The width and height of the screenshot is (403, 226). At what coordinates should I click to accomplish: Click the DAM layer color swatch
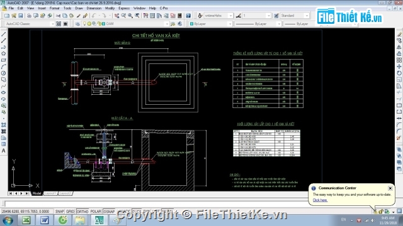coord(103,24)
